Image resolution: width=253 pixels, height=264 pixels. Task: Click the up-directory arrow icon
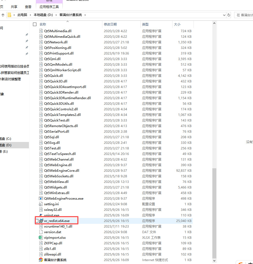tap(3, 15)
